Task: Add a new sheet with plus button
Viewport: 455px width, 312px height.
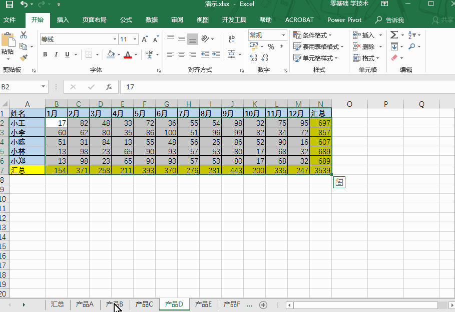Action: [263, 305]
